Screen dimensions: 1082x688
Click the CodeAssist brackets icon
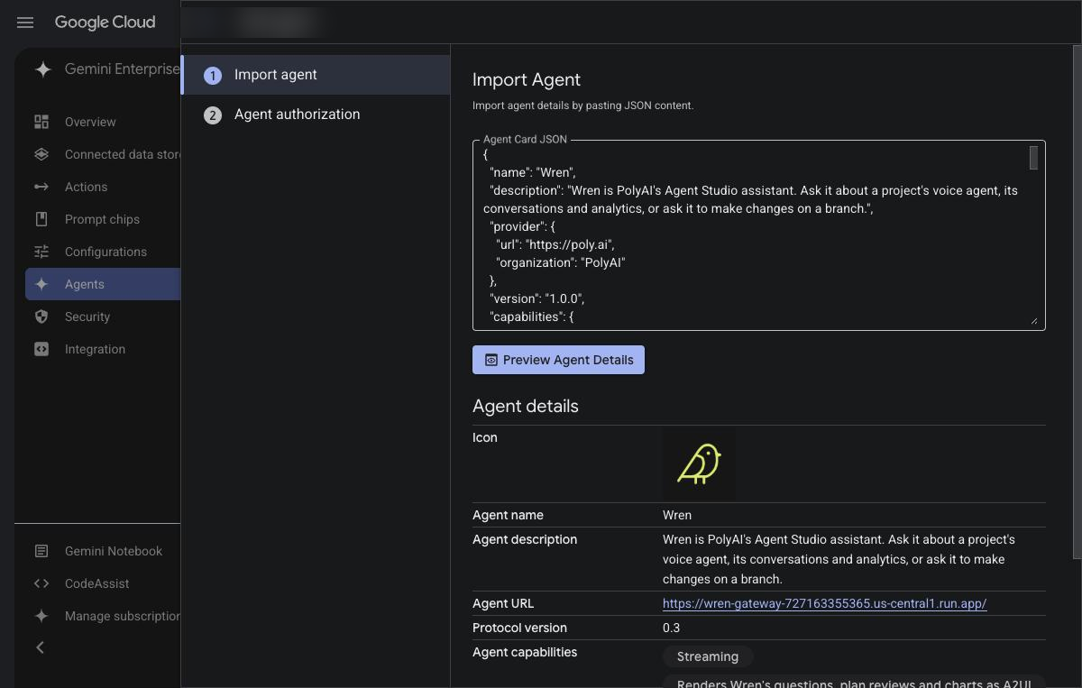tap(41, 583)
